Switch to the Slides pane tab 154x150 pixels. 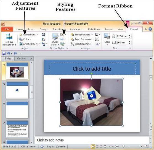coord(8,58)
